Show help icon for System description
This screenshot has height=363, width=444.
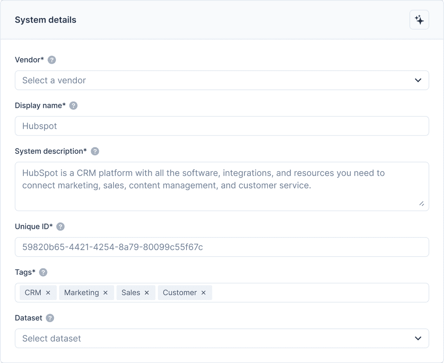[x=95, y=151]
